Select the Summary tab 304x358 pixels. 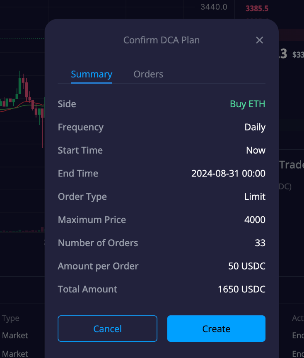pyautogui.click(x=92, y=74)
